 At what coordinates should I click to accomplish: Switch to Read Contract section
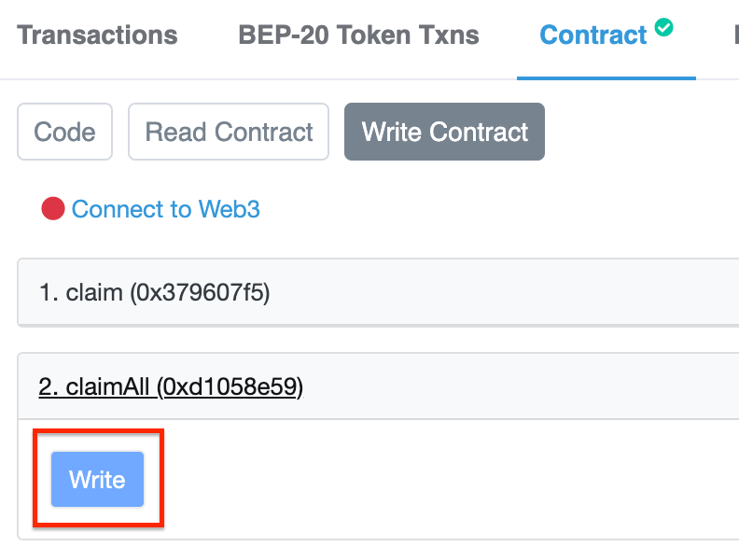pyautogui.click(x=229, y=132)
